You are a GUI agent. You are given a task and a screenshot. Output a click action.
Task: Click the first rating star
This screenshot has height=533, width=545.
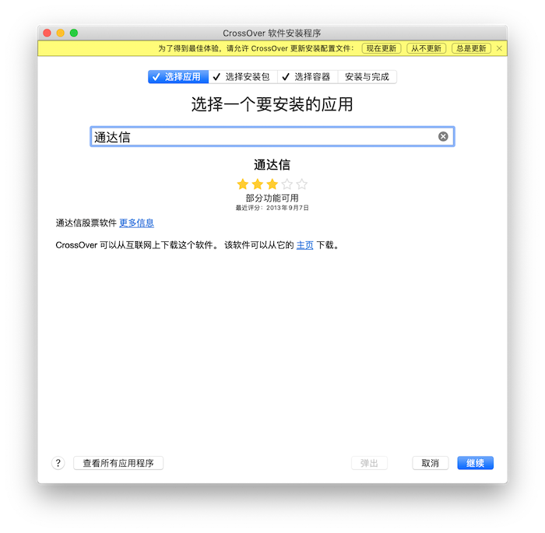tap(242, 184)
